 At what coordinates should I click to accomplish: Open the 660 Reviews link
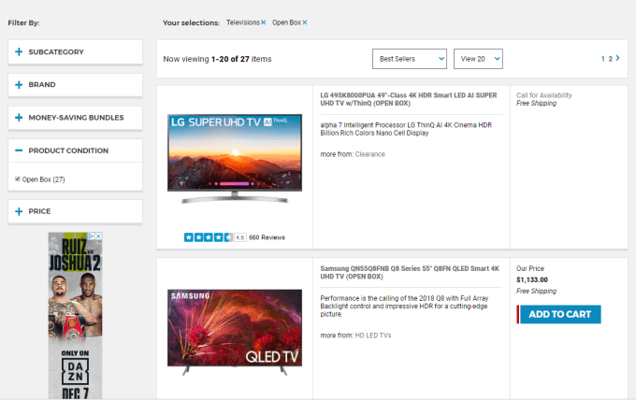click(267, 237)
